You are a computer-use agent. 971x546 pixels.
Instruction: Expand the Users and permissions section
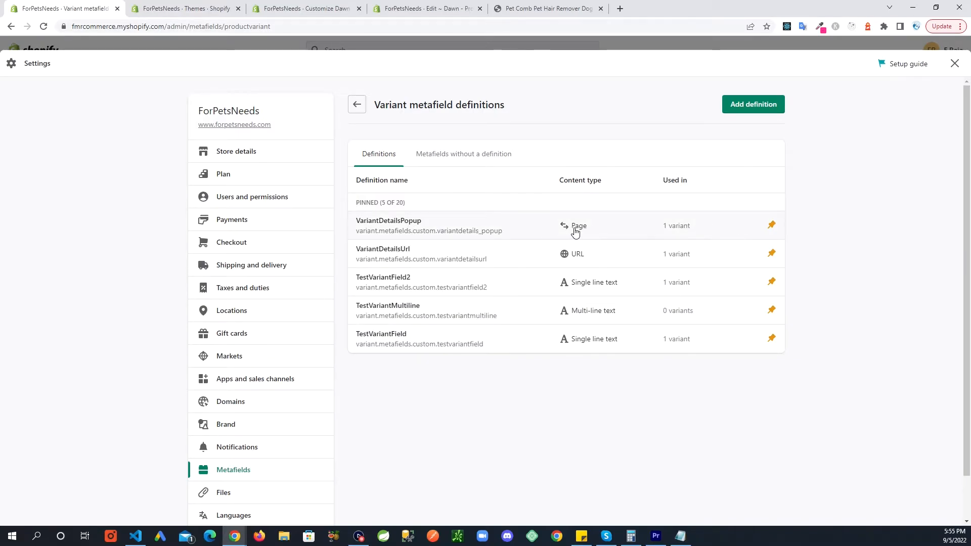point(252,197)
